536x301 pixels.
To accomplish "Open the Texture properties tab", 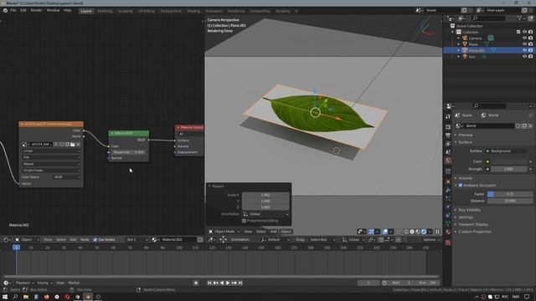I will 448,242.
